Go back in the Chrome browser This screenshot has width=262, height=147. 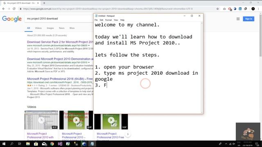[4, 9]
